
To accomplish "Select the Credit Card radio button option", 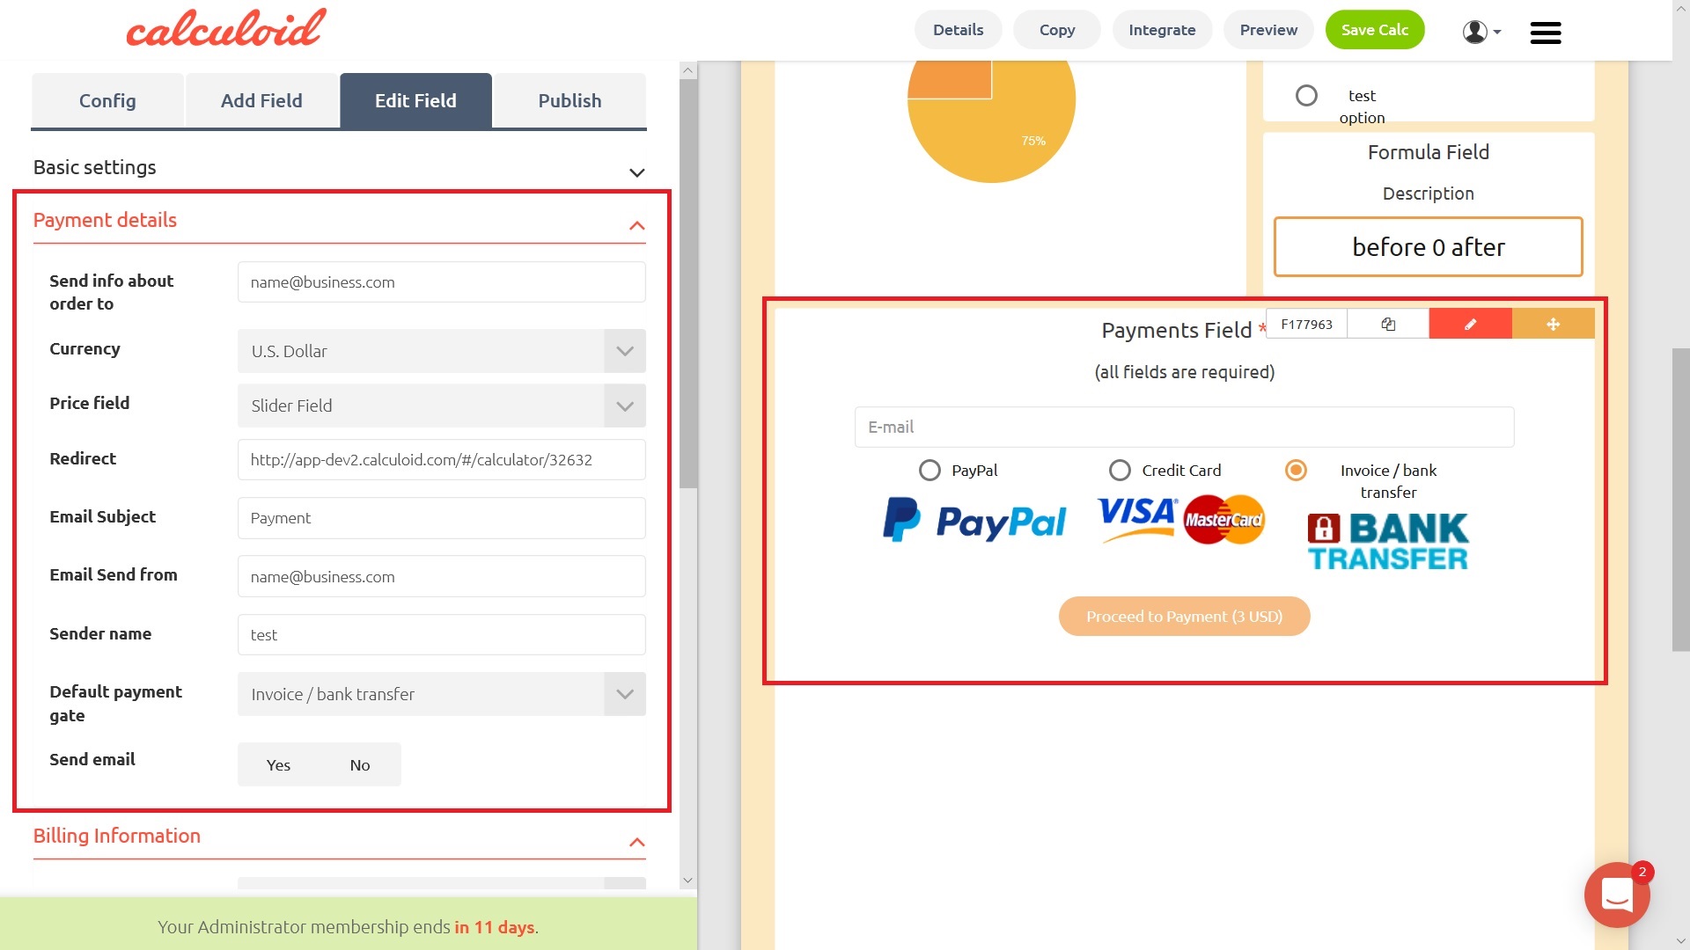I will 1119,470.
